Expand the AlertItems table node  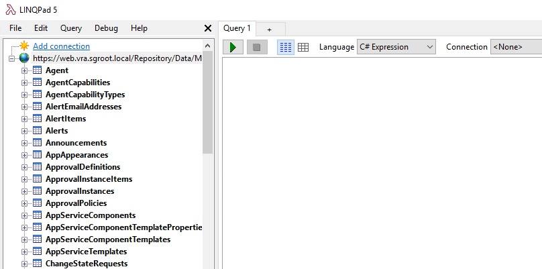click(24, 119)
